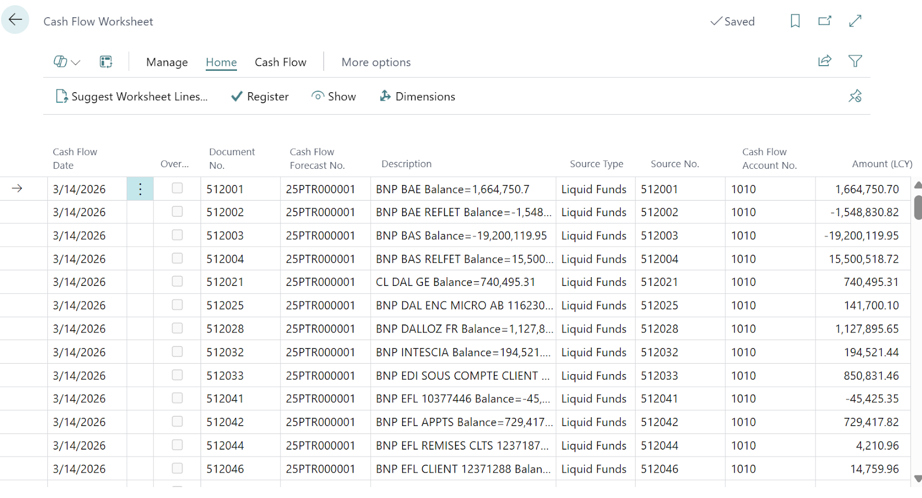Enable checkbox for row 512044
Image resolution: width=922 pixels, height=498 pixels.
(177, 445)
